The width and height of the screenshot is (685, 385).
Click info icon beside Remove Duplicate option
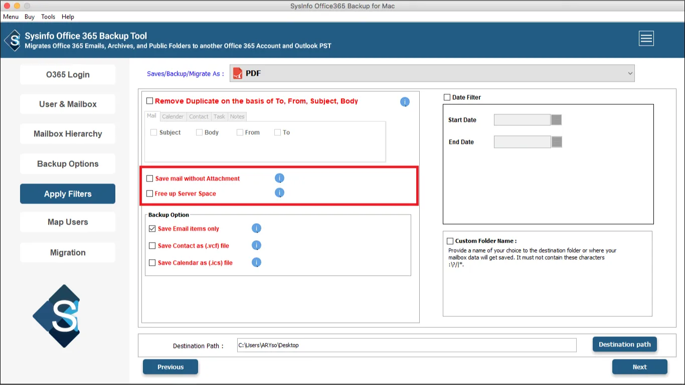click(405, 102)
